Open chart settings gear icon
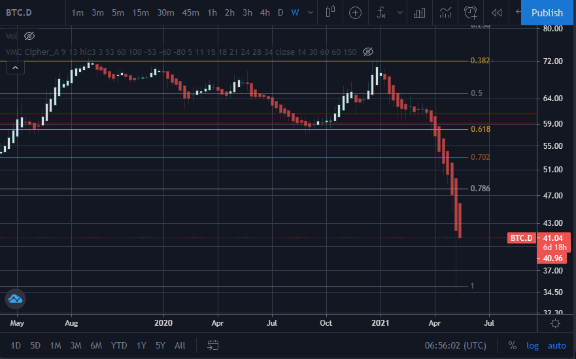This screenshot has height=359, width=576. tap(556, 323)
